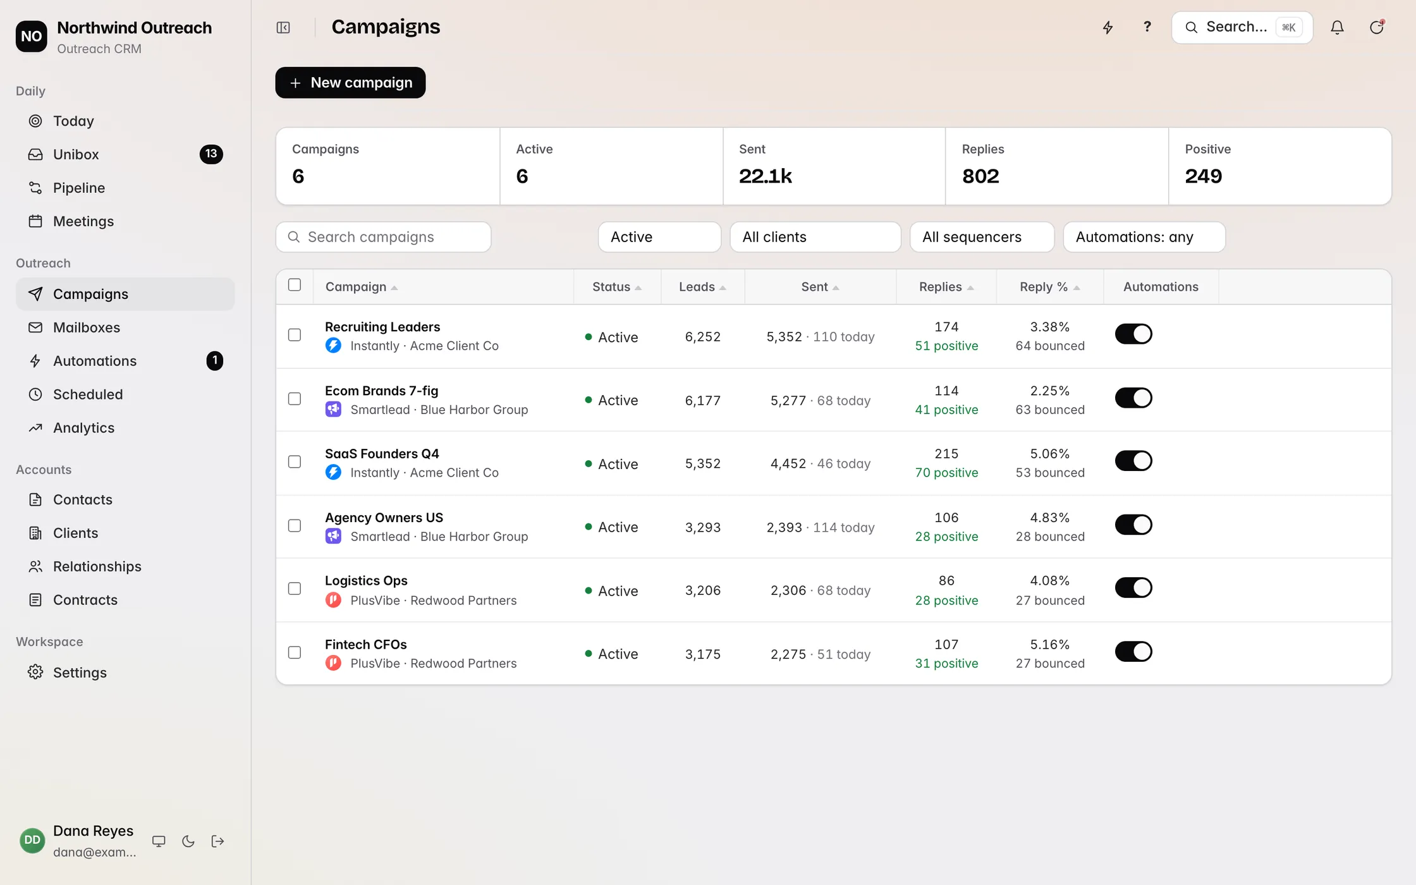Screen dimensions: 1416x885
Task: Open the global Search box
Action: point(1242,27)
